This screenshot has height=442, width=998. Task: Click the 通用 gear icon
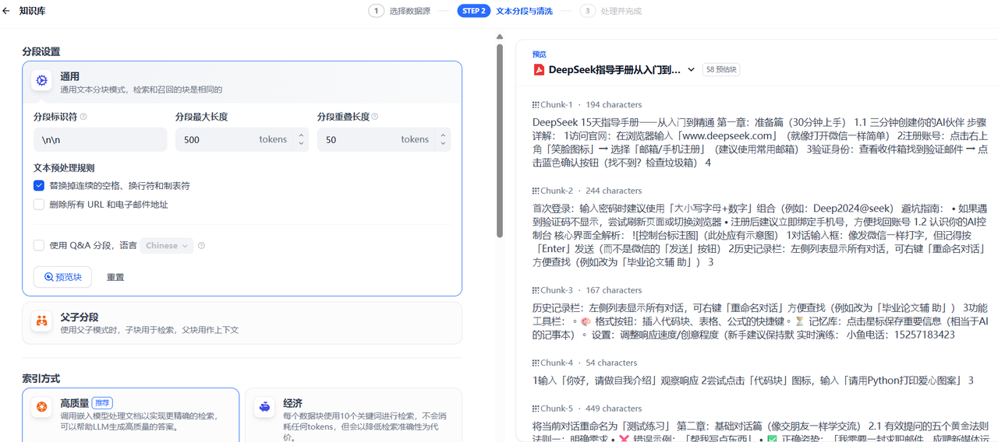point(41,80)
